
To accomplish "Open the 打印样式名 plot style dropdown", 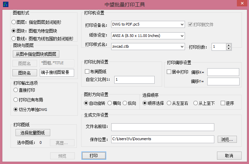I will (x=182, y=47).
